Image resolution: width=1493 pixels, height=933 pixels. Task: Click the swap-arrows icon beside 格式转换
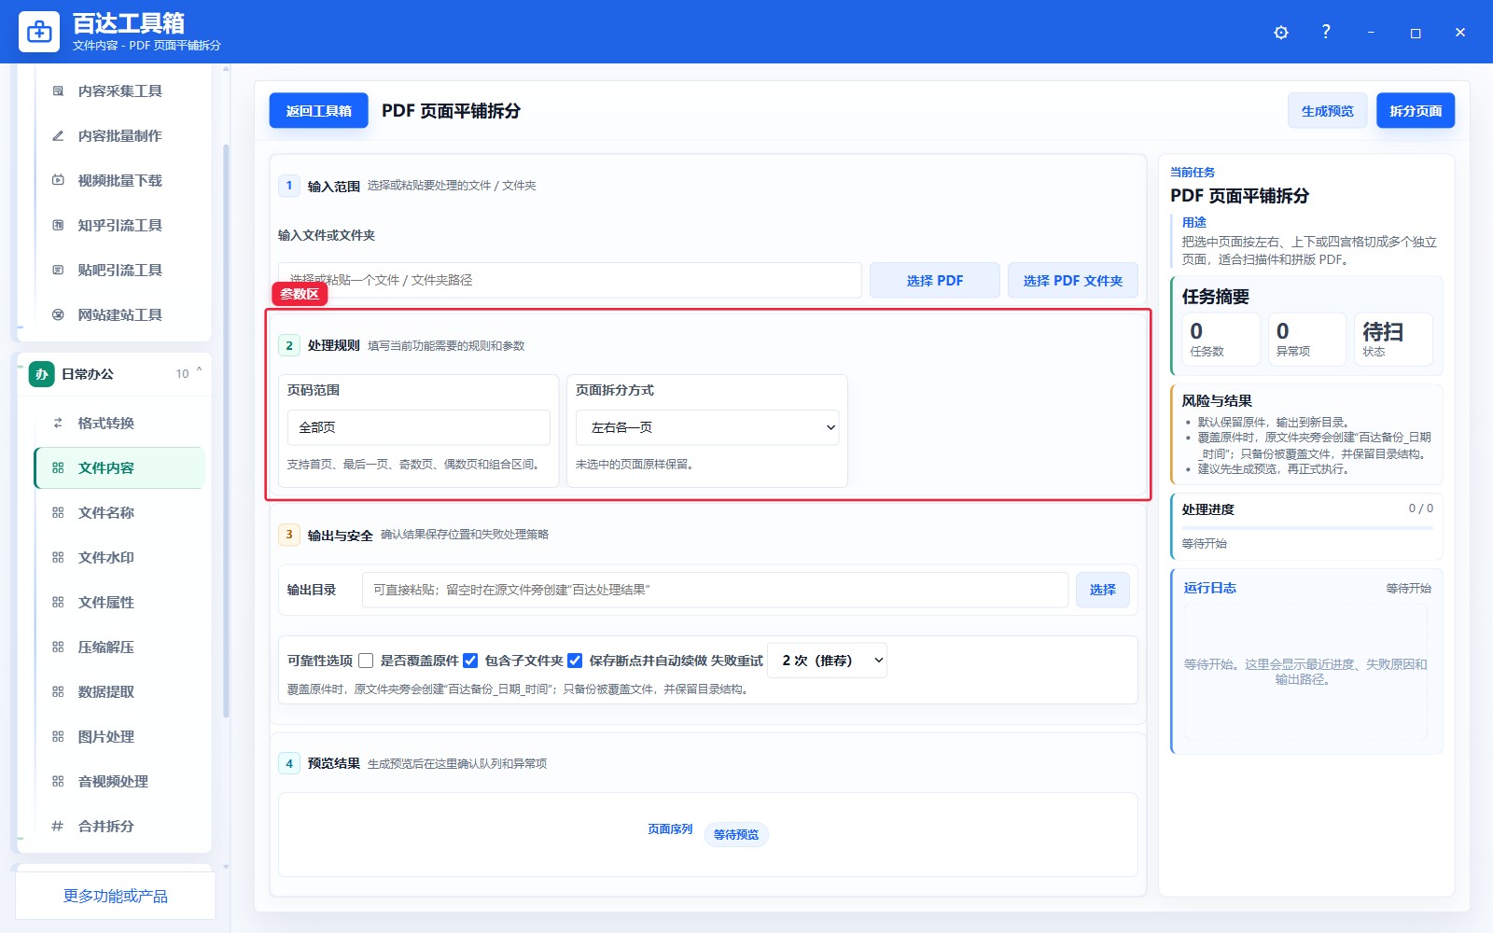click(x=58, y=424)
